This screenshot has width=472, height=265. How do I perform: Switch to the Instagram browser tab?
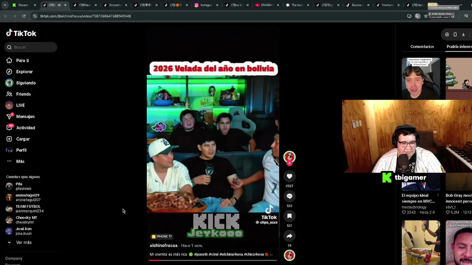point(206,5)
